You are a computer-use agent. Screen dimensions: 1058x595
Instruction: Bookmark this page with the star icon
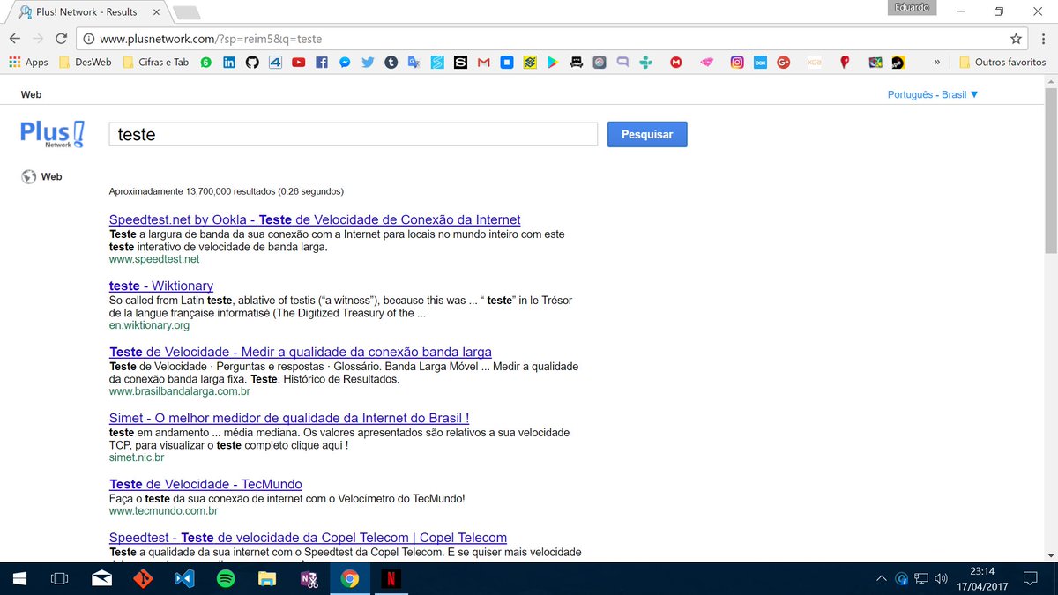pyautogui.click(x=1017, y=39)
